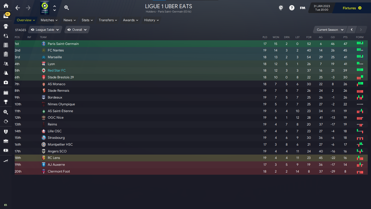Image resolution: width=371 pixels, height=209 pixels.
Task: Sort table by PTS column header
Action: [x=345, y=37]
